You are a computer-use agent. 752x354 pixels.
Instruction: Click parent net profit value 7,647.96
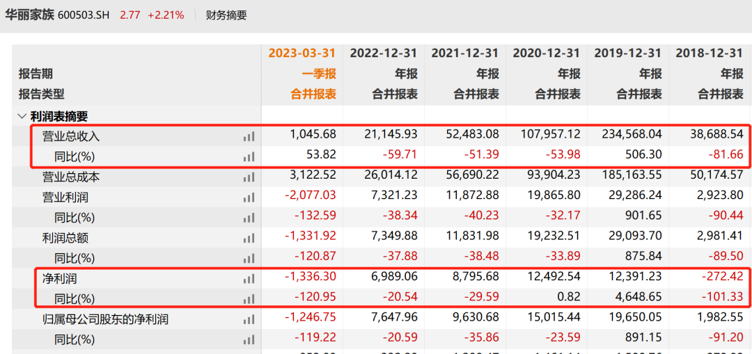(x=394, y=317)
